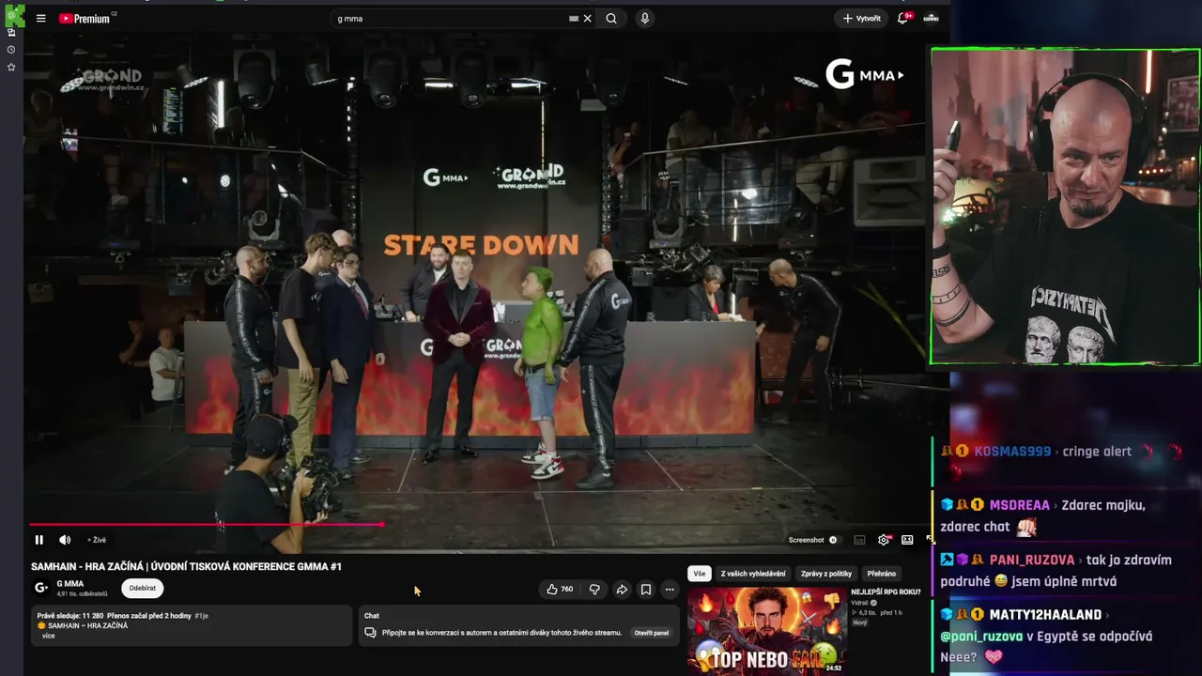Screen dimensions: 1202x676
Task: Open the on-screen keyboard in search box
Action: (574, 18)
